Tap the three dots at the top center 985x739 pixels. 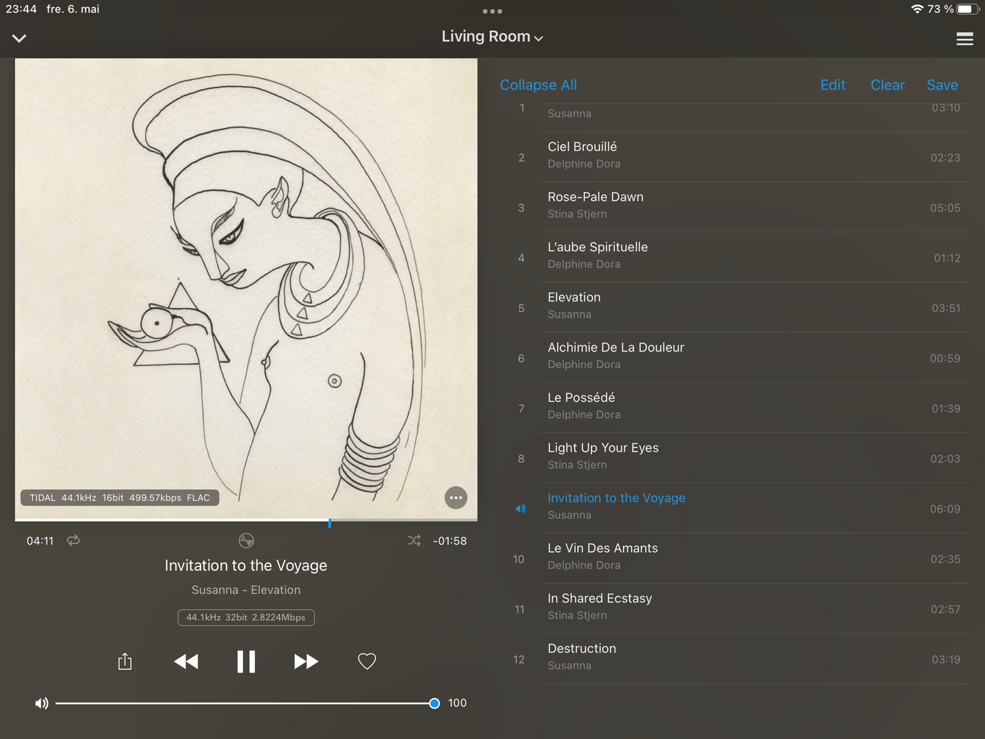pyautogui.click(x=492, y=11)
